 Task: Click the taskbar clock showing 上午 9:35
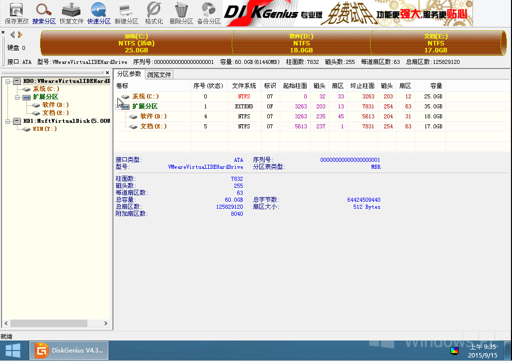483,351
